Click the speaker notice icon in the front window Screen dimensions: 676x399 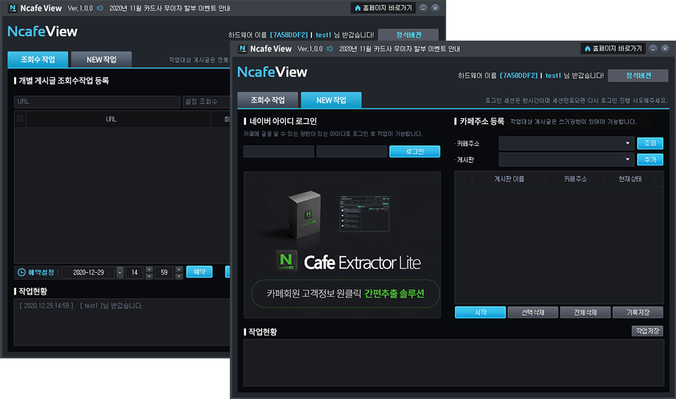tap(330, 49)
